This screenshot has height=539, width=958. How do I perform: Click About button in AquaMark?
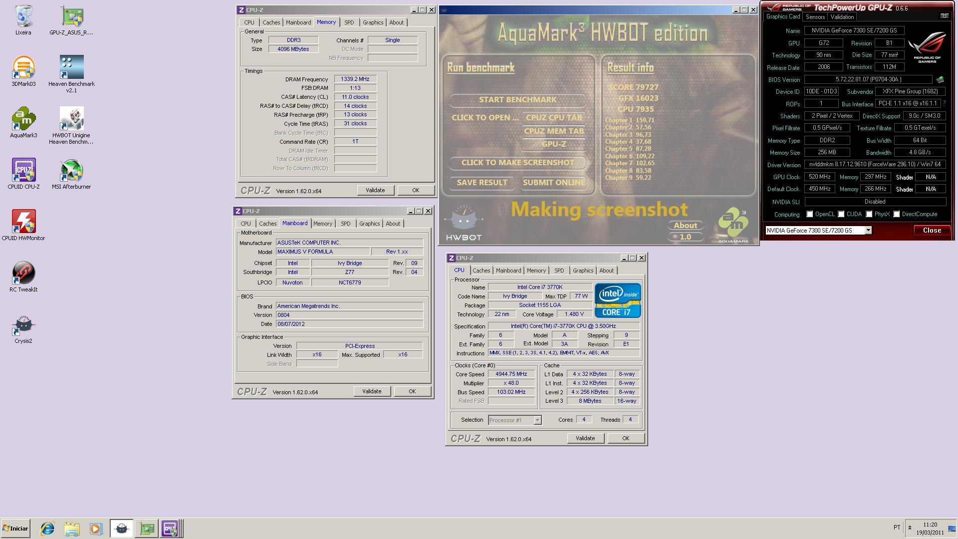pos(685,226)
